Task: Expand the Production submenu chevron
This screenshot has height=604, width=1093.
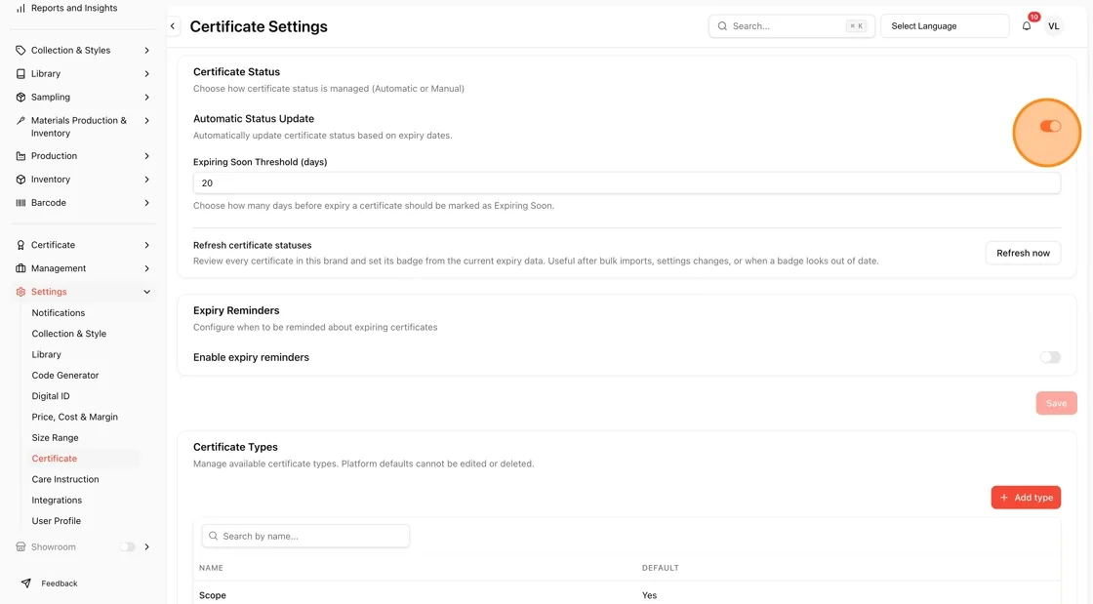Action: 146,156
